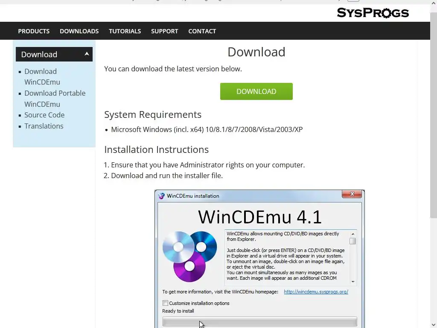Open the CONTACT page
Image resolution: width=437 pixels, height=328 pixels.
pyautogui.click(x=202, y=31)
